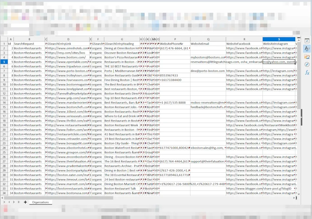
Task: Open the Navigator sidebar deck
Action: [x=307, y=65]
